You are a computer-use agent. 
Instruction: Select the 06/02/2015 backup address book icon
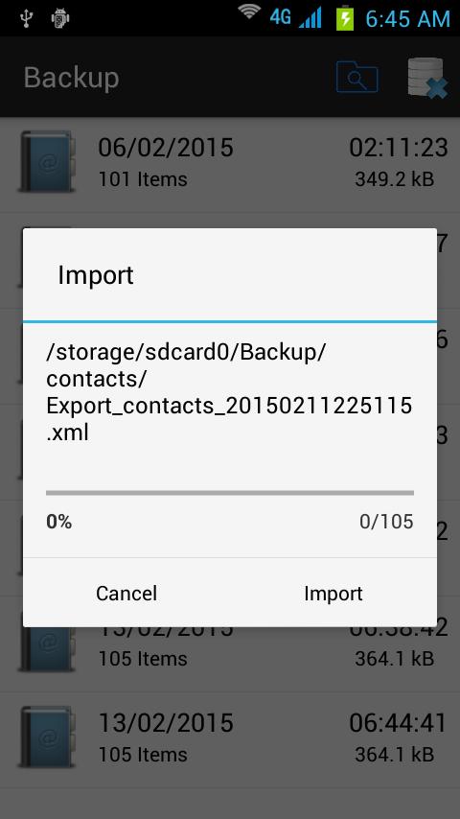(47, 161)
